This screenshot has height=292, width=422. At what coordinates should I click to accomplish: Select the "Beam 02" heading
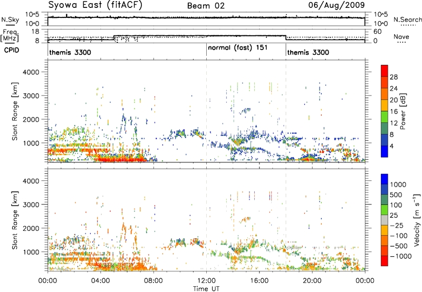click(206, 6)
